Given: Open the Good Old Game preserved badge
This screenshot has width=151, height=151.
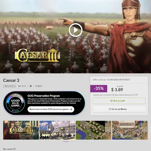Looking at the screenshot, I should [x=15, y=103].
